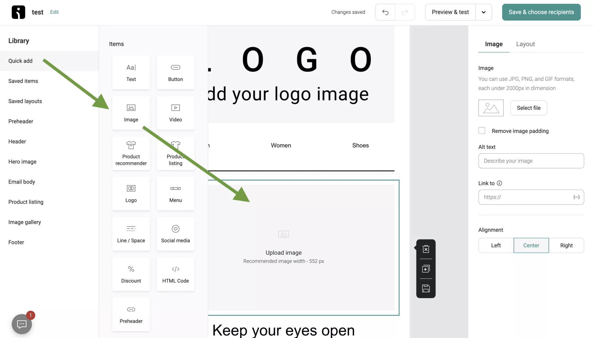Save the selected block

(x=426, y=288)
